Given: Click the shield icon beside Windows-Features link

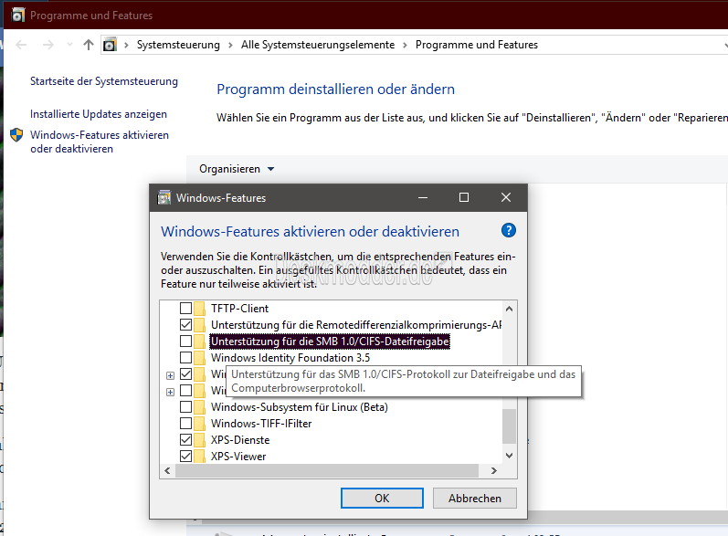Looking at the screenshot, I should [x=16, y=135].
